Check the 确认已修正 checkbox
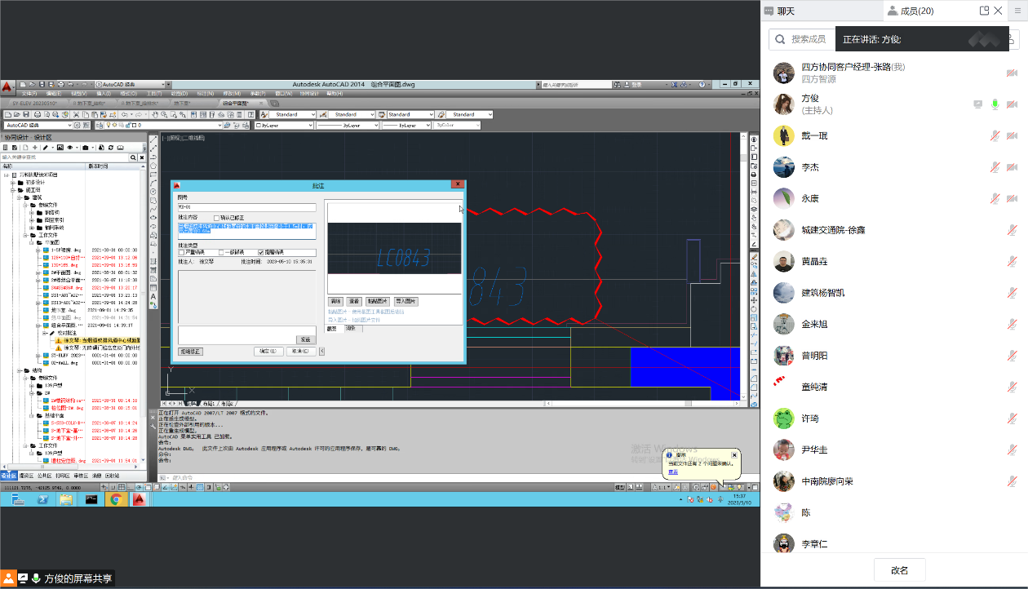 [216, 218]
